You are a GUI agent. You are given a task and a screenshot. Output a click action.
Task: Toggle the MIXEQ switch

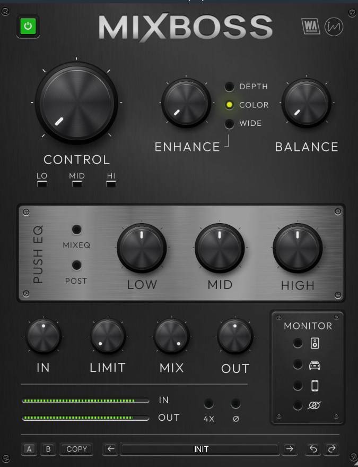(77, 230)
